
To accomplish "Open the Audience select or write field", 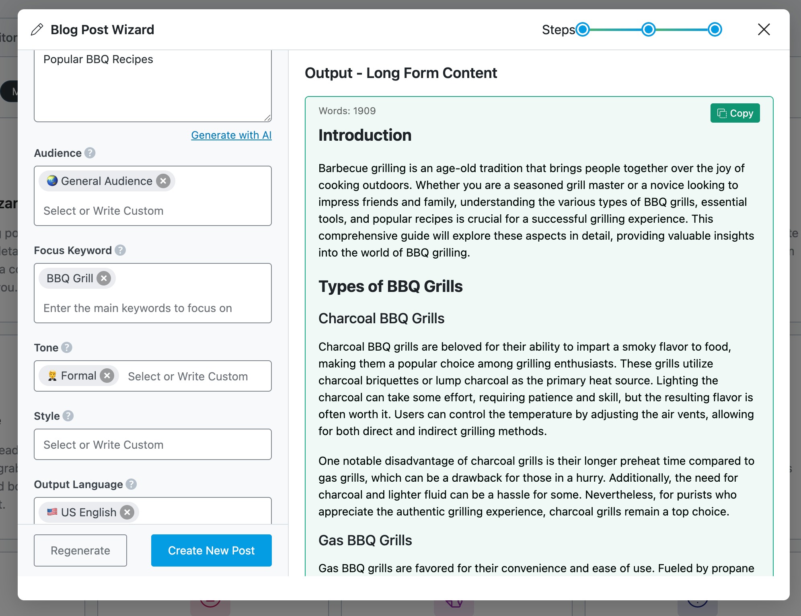I will tap(152, 211).
